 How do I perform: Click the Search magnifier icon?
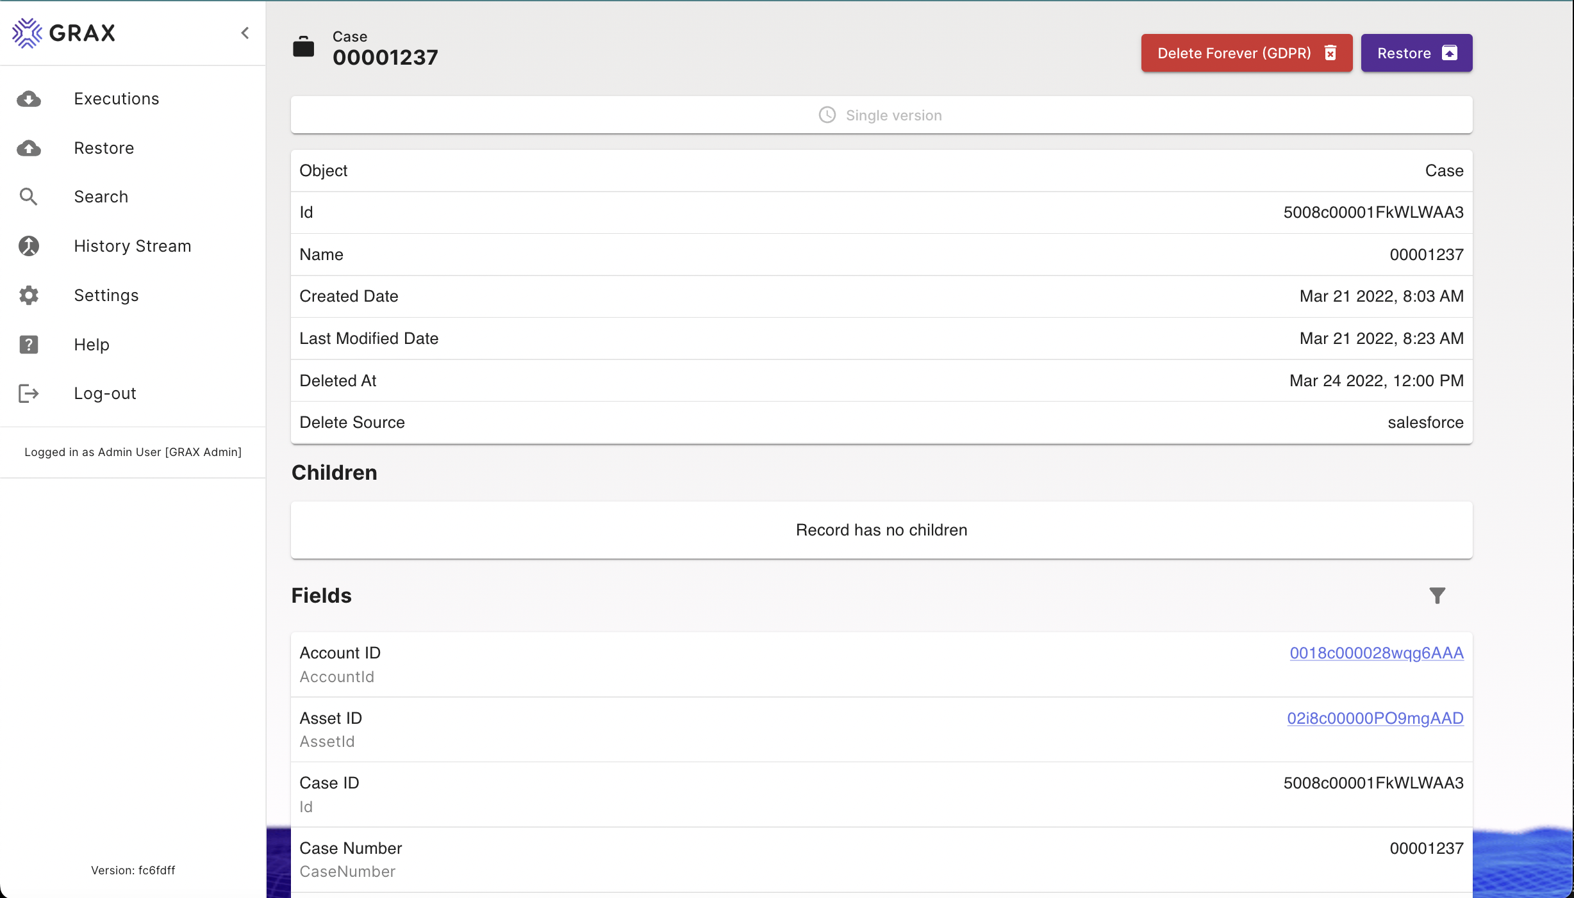(x=29, y=197)
